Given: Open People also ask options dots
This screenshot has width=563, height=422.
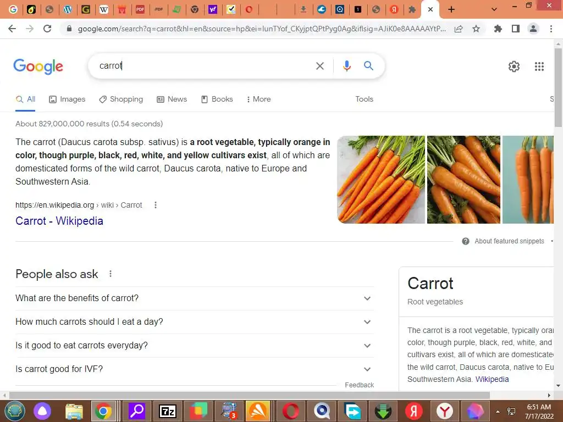Looking at the screenshot, I should [111, 274].
